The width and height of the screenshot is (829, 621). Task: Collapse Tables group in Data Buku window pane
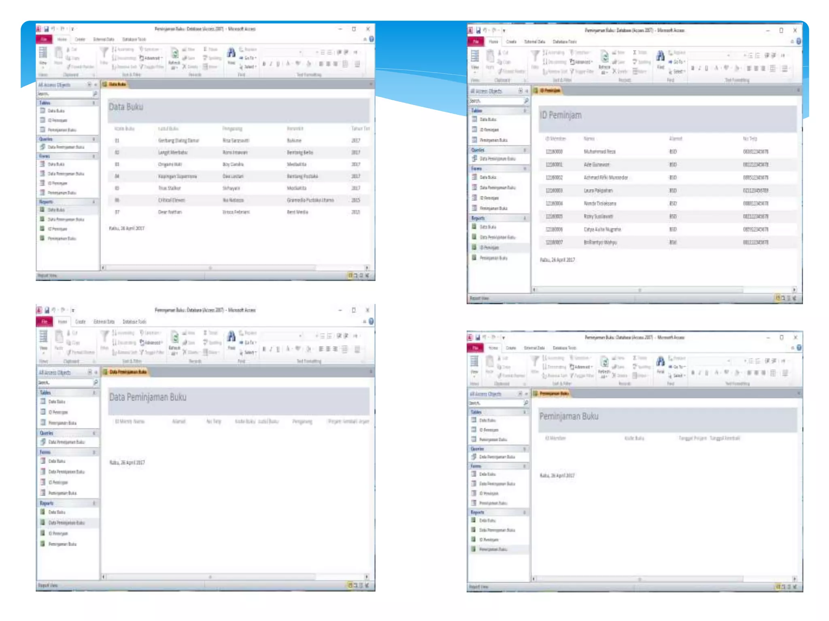(94, 103)
